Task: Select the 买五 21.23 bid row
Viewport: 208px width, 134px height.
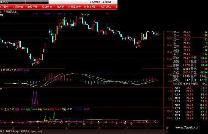Action: [x=190, y=54]
